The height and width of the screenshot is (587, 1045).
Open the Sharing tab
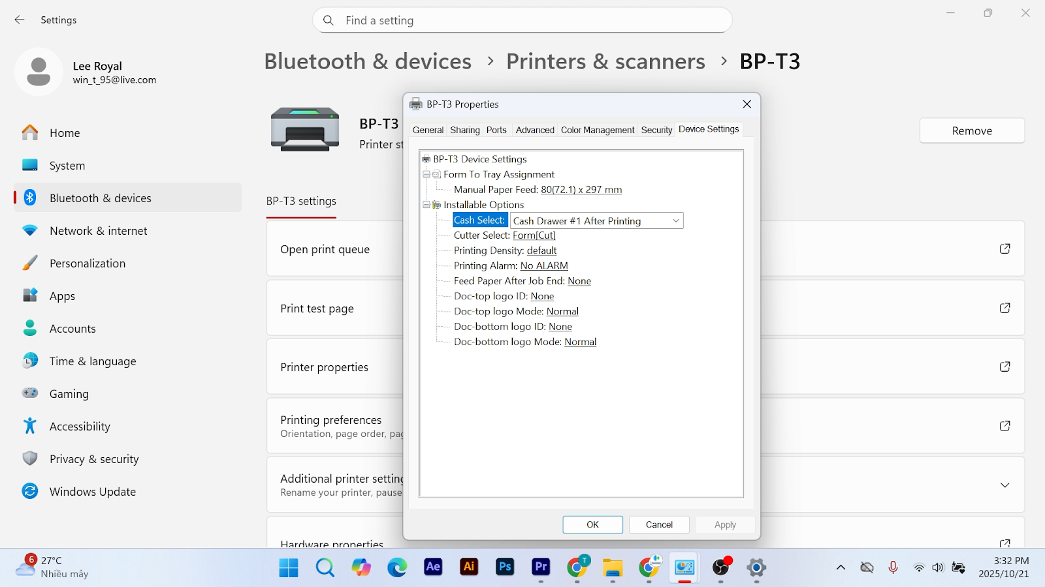pos(465,130)
